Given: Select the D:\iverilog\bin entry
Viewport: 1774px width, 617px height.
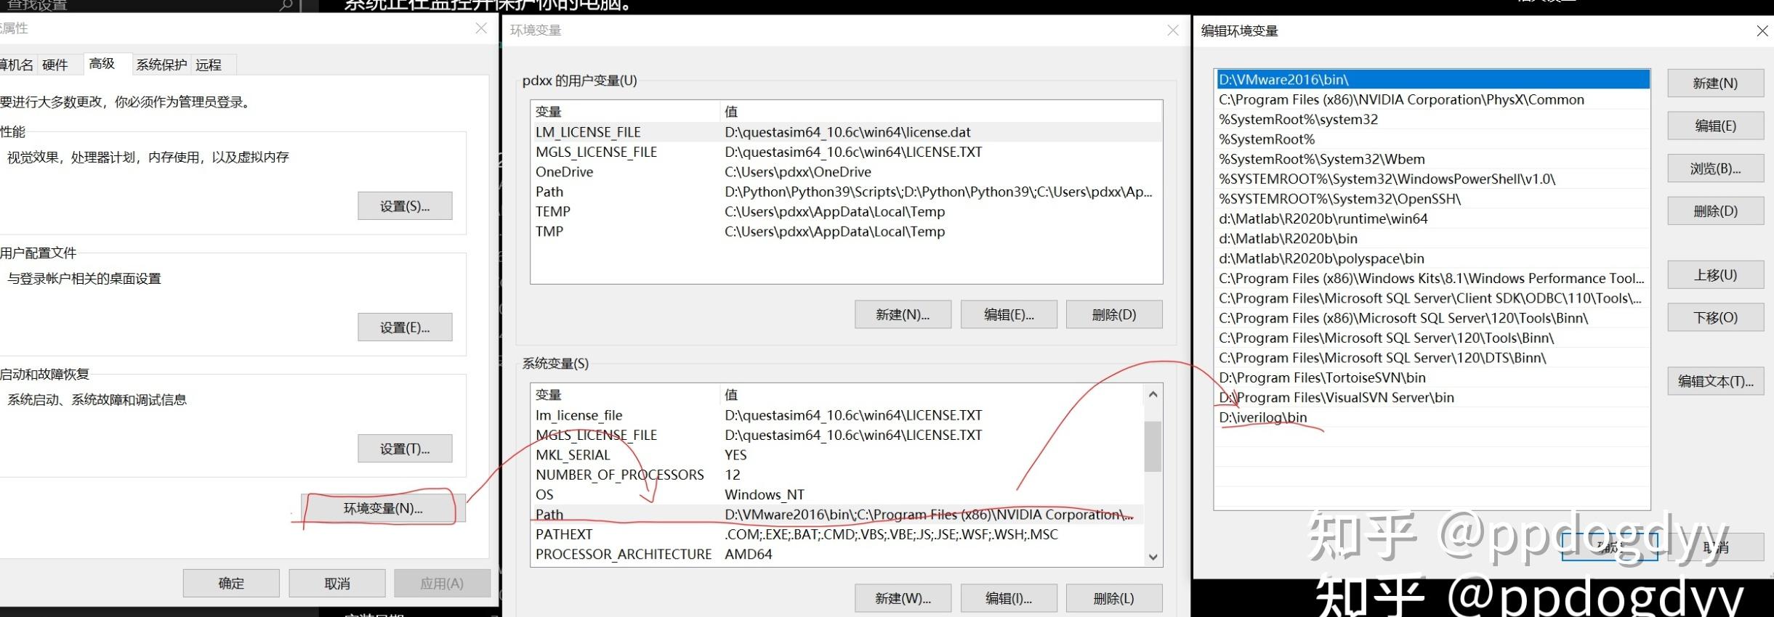Looking at the screenshot, I should coord(1432,417).
